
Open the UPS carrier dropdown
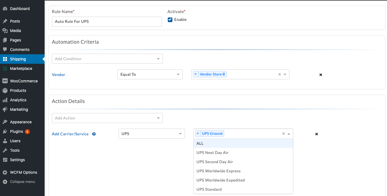tap(152, 134)
